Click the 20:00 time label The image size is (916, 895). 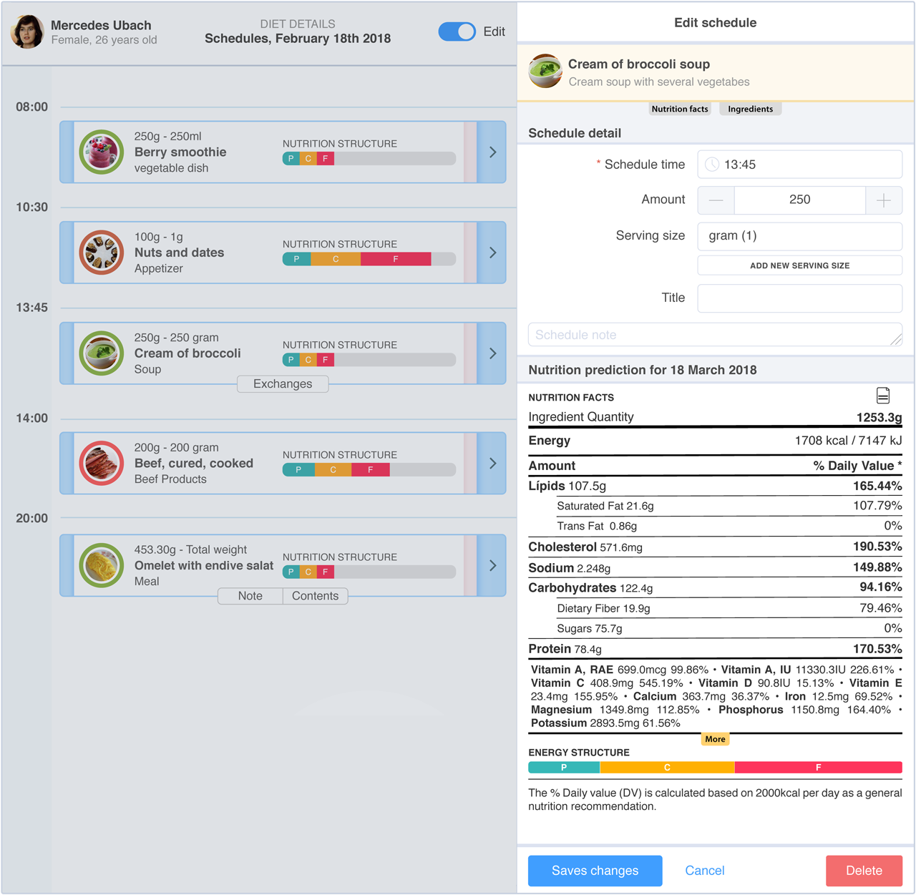pyautogui.click(x=32, y=519)
